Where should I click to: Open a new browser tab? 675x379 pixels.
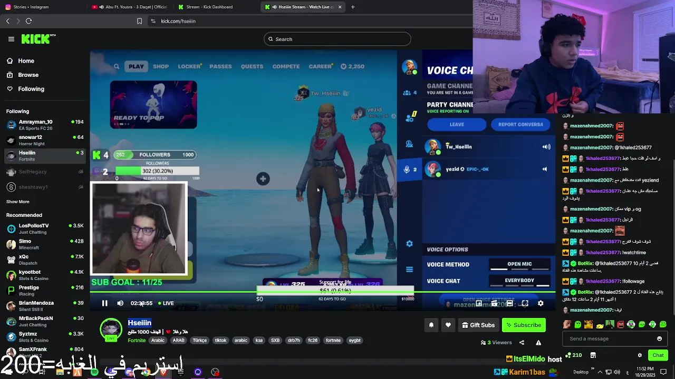coord(353,7)
